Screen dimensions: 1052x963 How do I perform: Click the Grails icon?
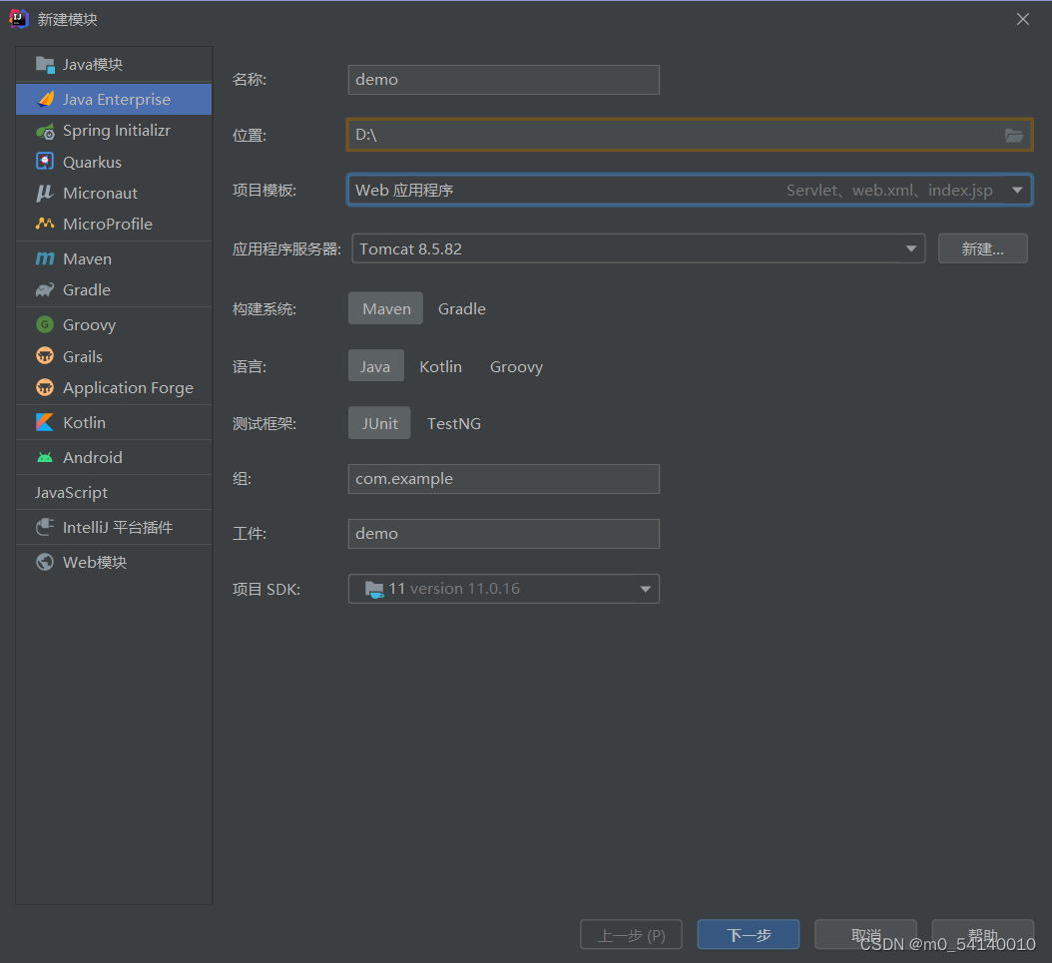[x=45, y=356]
